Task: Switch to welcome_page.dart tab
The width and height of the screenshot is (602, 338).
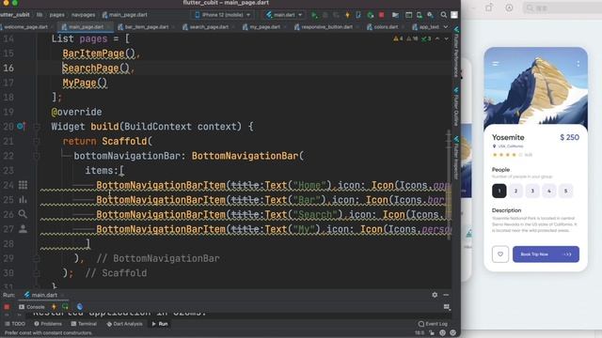Action: point(25,27)
